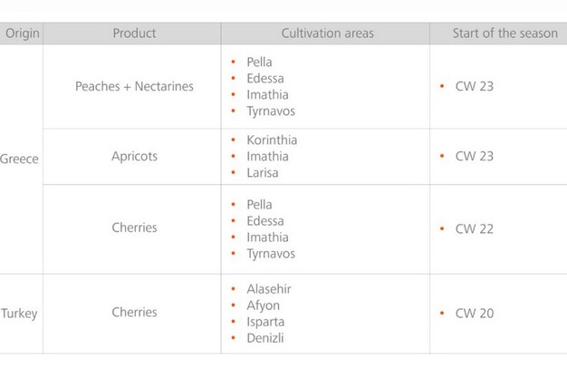Click the "CW 22" season start
Screen dimensions: 567x378
coord(474,228)
